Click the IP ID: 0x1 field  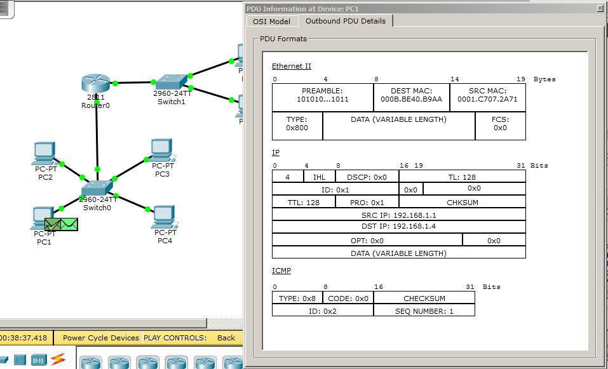click(335, 189)
